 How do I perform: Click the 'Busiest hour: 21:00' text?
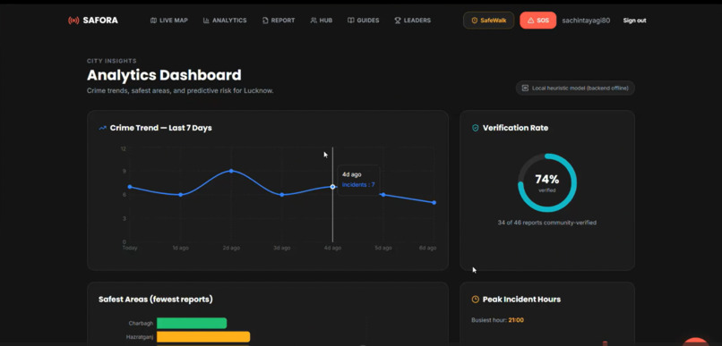pos(498,320)
